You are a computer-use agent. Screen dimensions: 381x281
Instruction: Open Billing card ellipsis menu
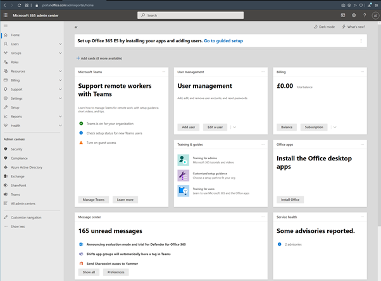pyautogui.click(x=362, y=72)
